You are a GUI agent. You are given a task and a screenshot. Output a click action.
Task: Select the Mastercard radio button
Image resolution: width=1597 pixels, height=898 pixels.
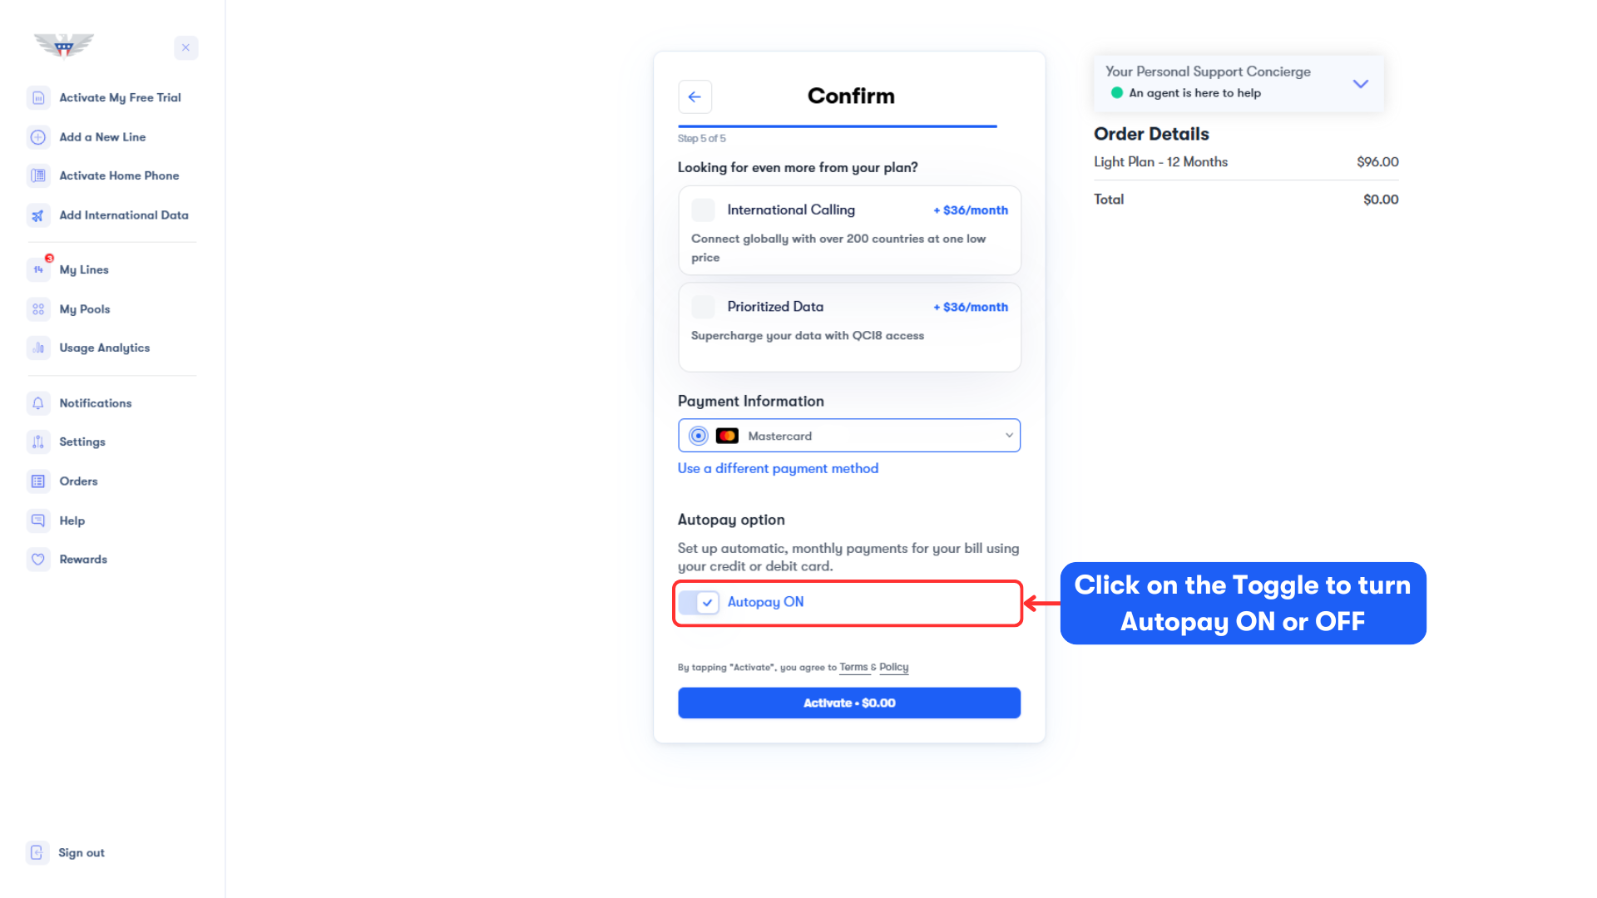pos(699,436)
